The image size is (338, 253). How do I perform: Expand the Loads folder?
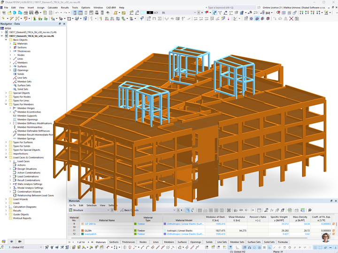click(x=6, y=203)
